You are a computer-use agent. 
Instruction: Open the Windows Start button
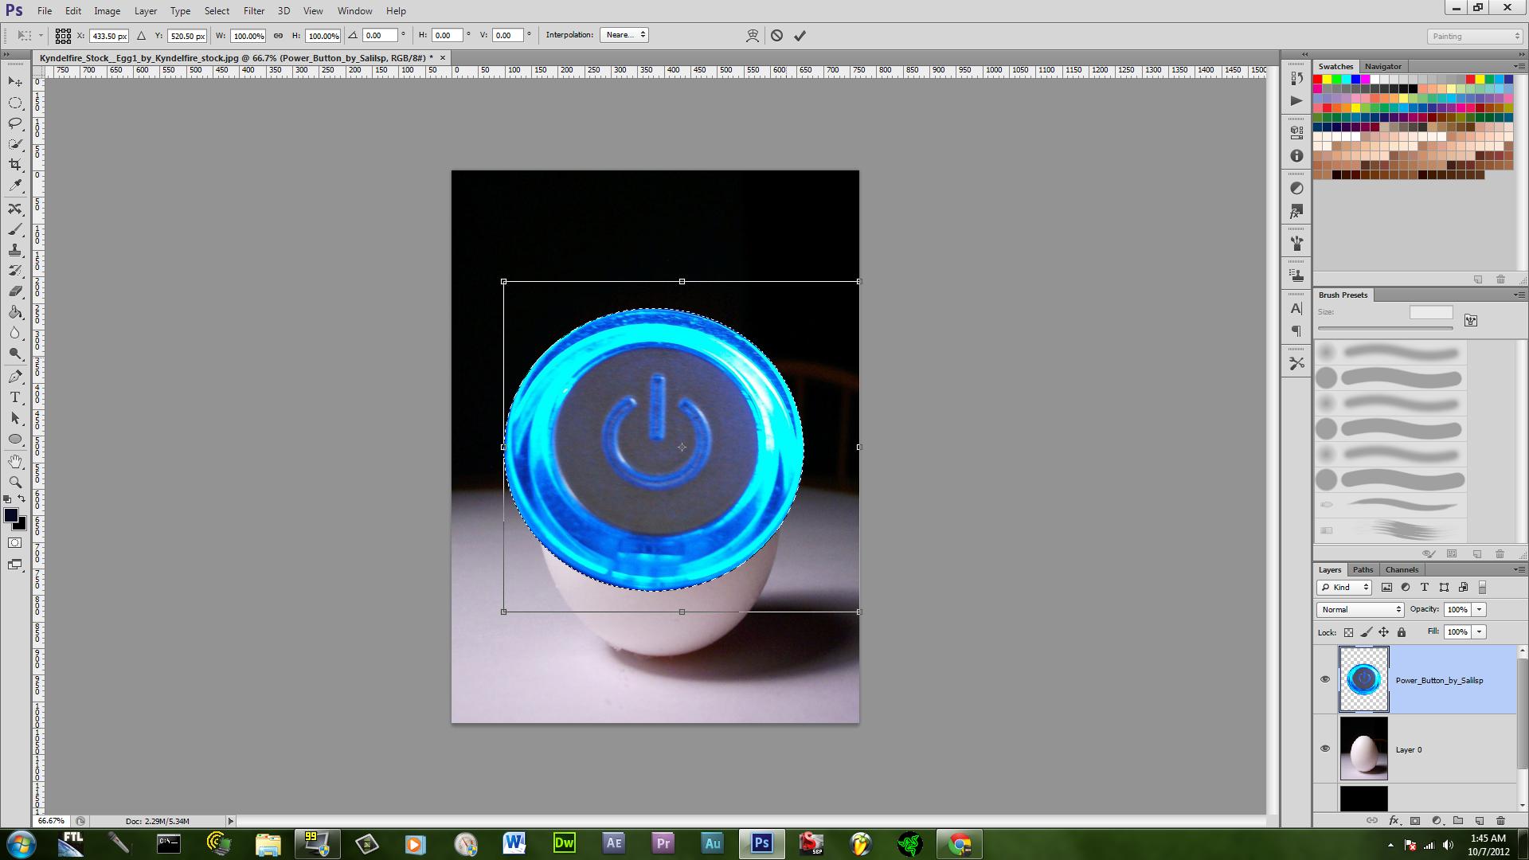[21, 844]
